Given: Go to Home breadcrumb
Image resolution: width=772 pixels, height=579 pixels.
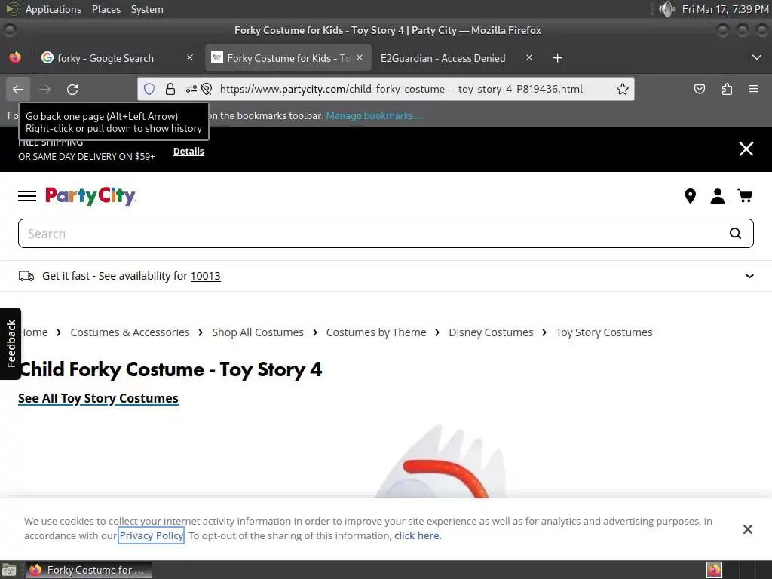Looking at the screenshot, I should tap(33, 332).
